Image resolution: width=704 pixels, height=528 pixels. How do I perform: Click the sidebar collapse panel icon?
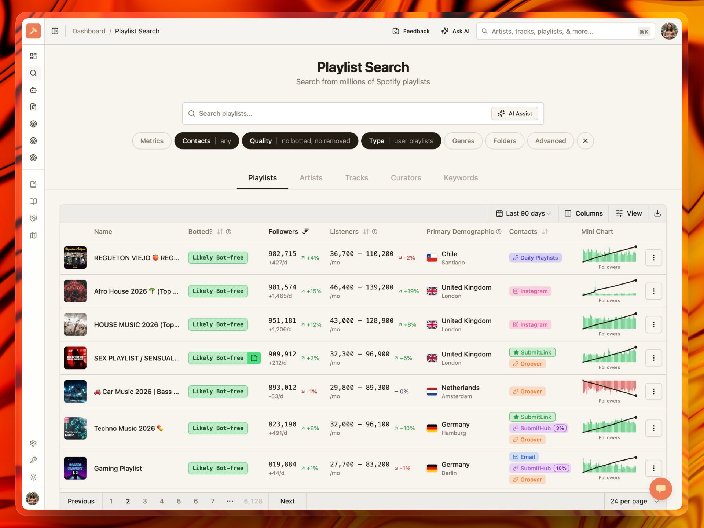[55, 31]
